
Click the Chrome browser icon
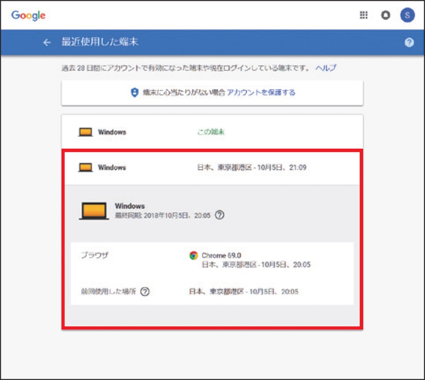pyautogui.click(x=193, y=255)
